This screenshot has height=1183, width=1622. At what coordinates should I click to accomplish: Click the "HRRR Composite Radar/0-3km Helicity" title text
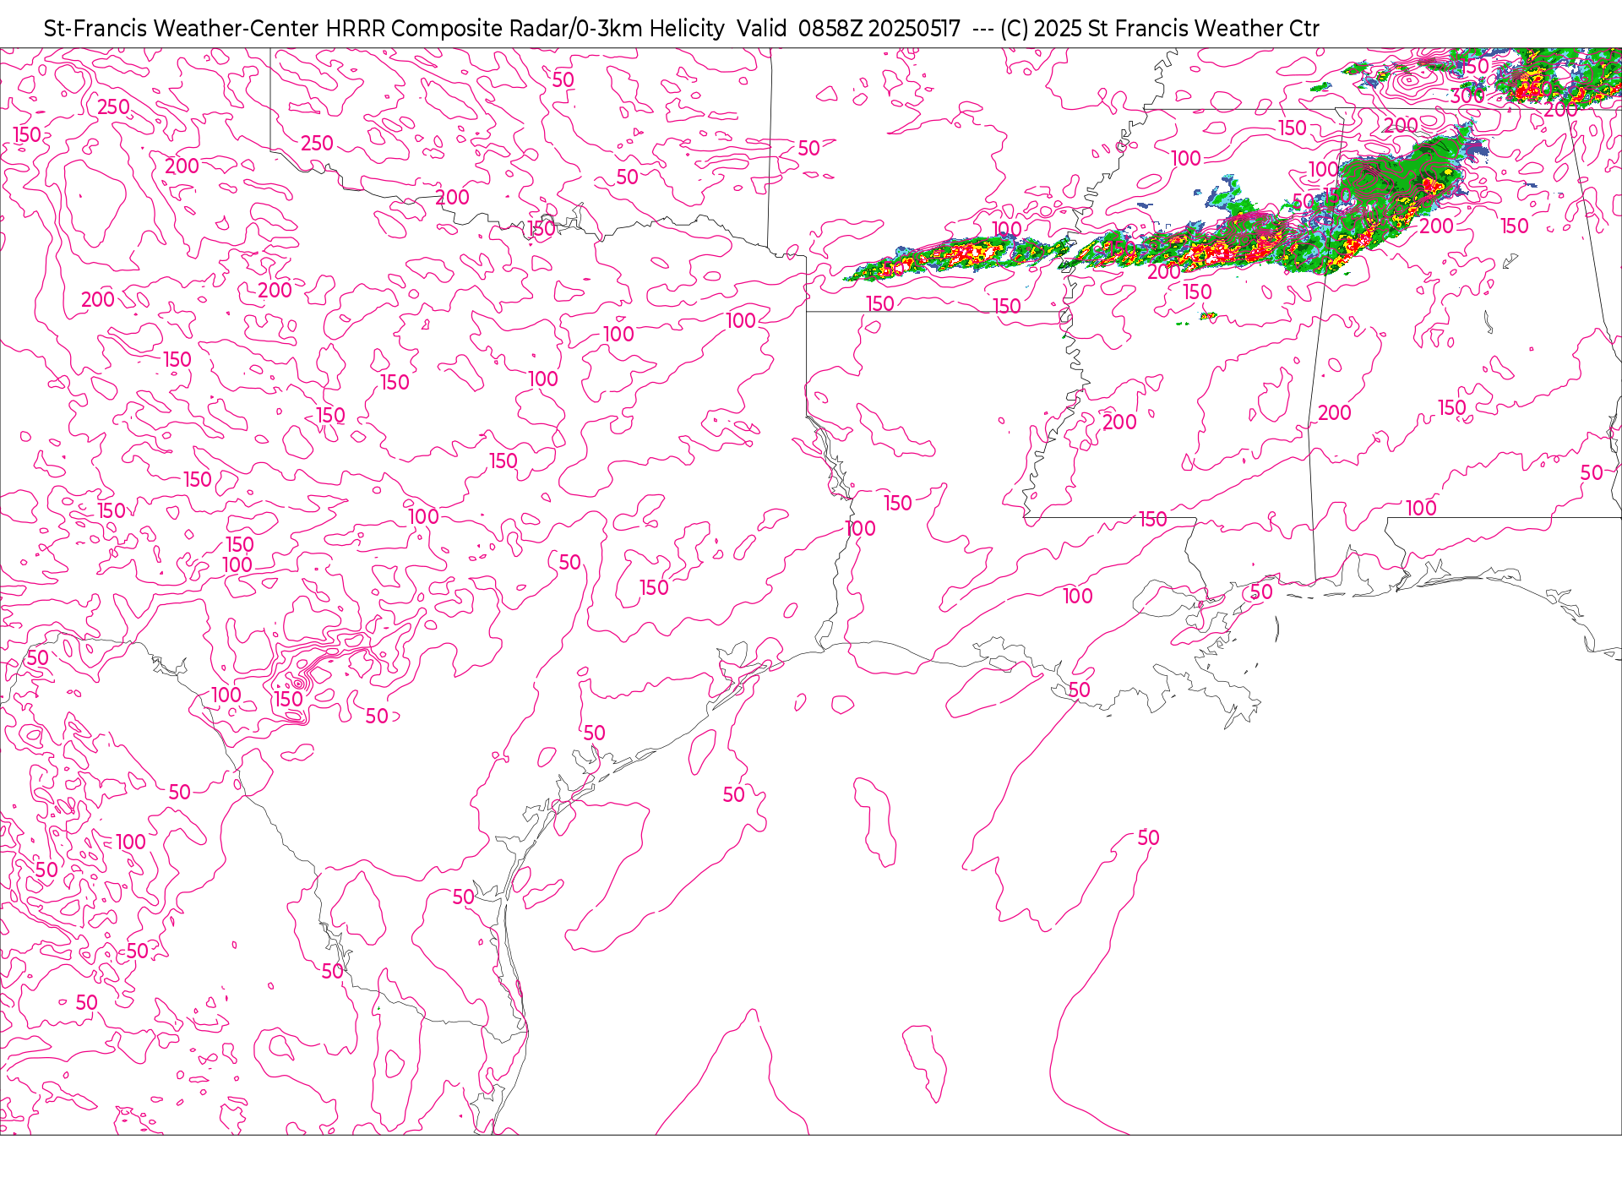pos(525,29)
